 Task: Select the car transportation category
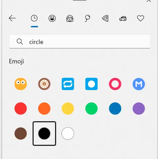pos(123,18)
